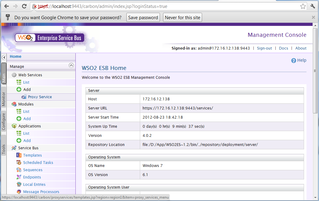Dismiss the save password bar

(x=314, y=17)
